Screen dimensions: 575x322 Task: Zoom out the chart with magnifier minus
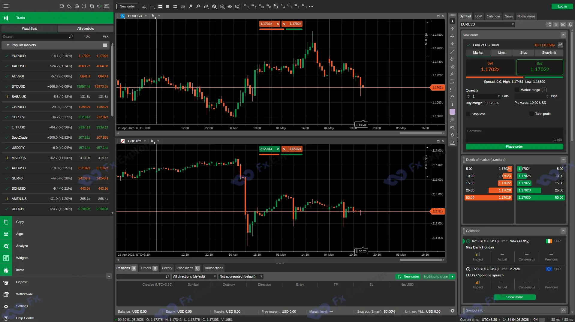191,6
